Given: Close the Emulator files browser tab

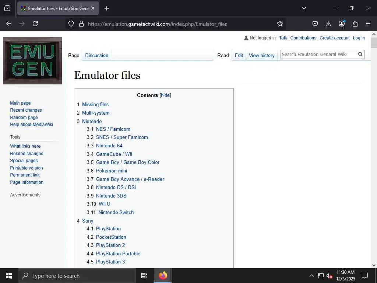Looking at the screenshot, I should tap(93, 8).
